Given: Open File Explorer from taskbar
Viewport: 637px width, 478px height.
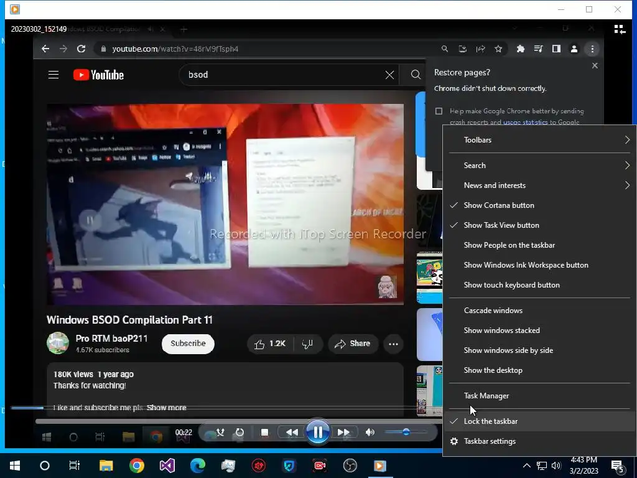Looking at the screenshot, I should point(106,466).
